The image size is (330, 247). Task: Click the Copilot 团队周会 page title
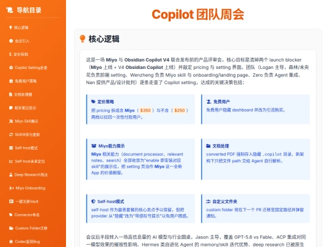(x=198, y=15)
